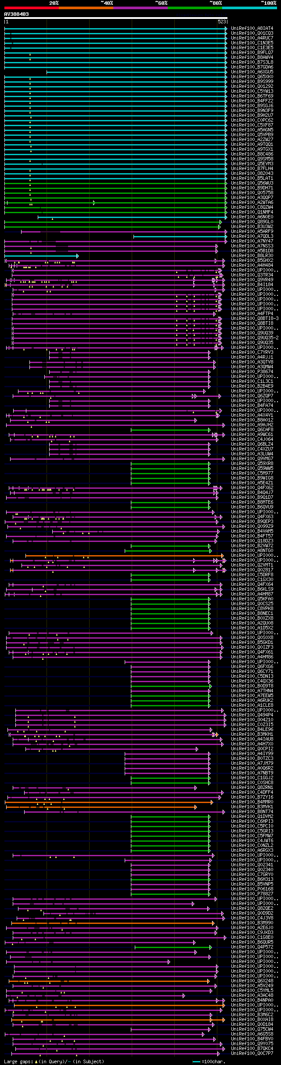Click the hit label UniRef100_Q1NMF4
This screenshot has height=1065, width=281.
[252, 212]
